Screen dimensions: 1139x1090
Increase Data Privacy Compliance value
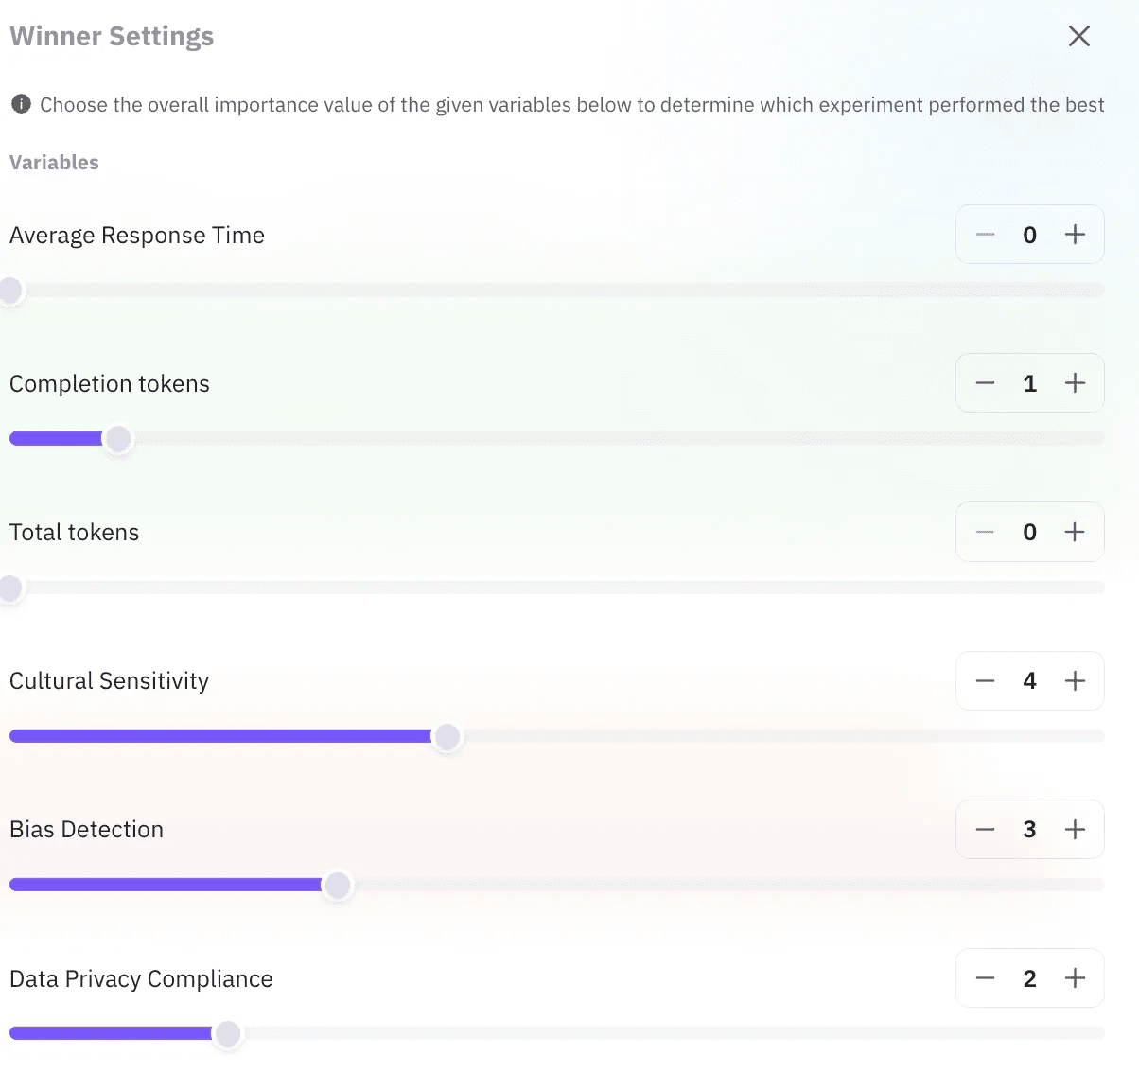click(1075, 978)
